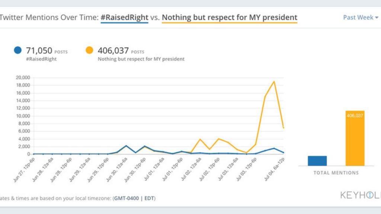Switch to the Nothing but respect title tab
The height and width of the screenshot is (214, 381).
point(230,17)
